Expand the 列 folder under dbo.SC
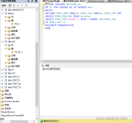 (6, 45)
